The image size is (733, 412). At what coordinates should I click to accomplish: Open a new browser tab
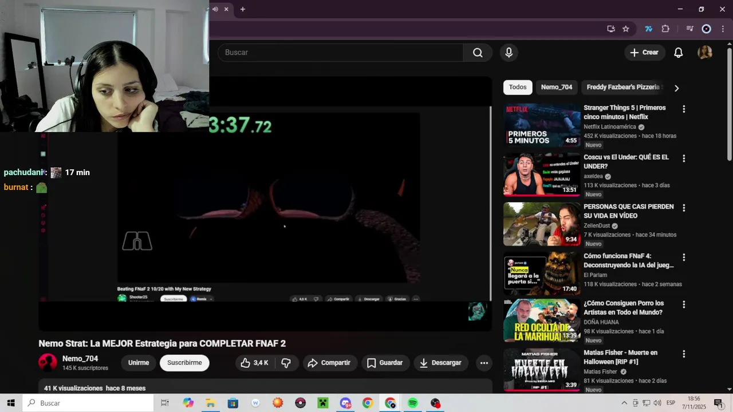tap(243, 9)
